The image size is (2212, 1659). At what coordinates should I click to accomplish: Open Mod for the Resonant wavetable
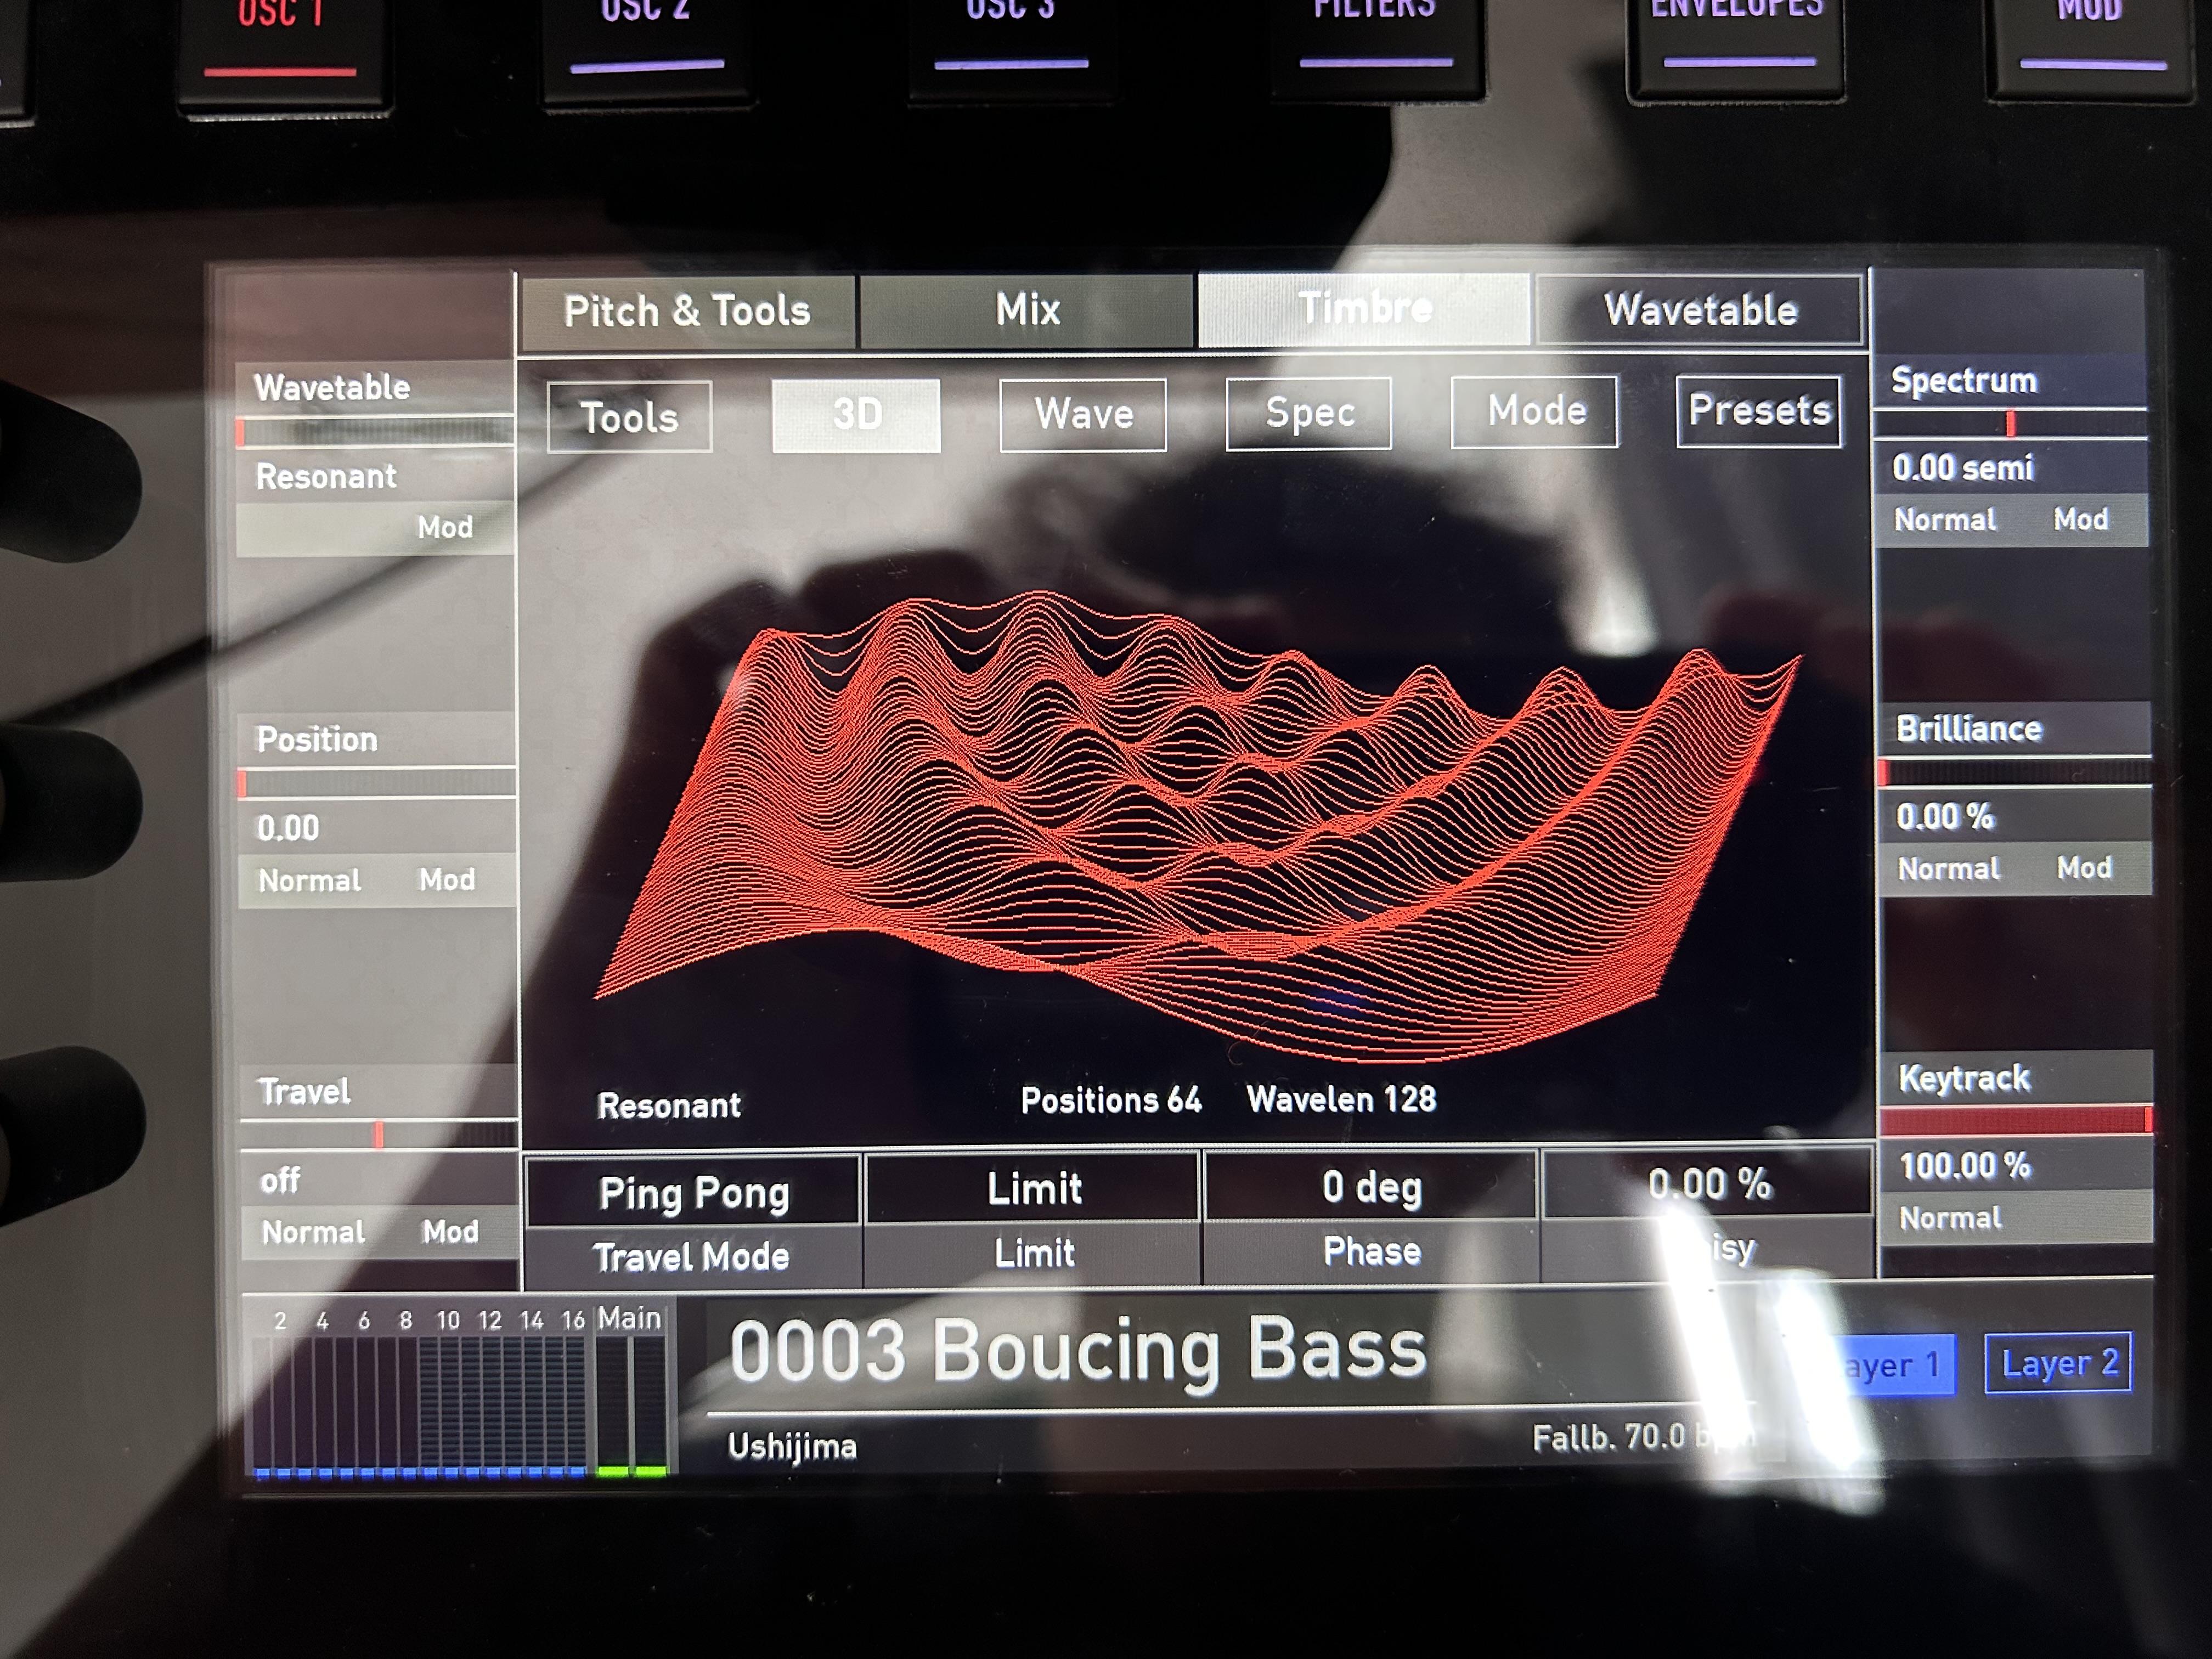[x=445, y=527]
